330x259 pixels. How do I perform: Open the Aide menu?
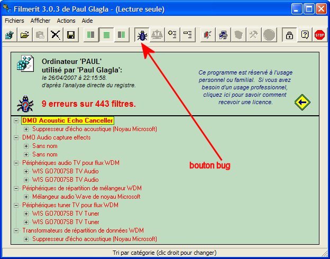click(87, 21)
